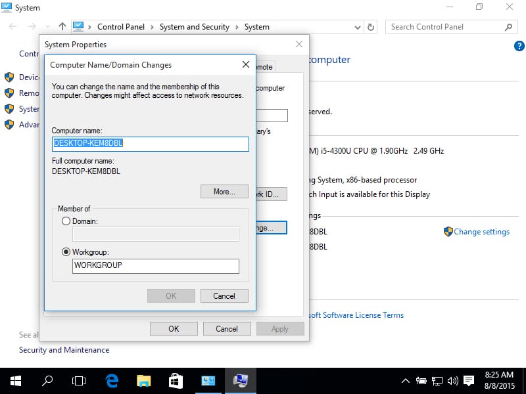Click the highlighted Change... button
Viewport: 526px width, 394px height.
pyautogui.click(x=272, y=228)
